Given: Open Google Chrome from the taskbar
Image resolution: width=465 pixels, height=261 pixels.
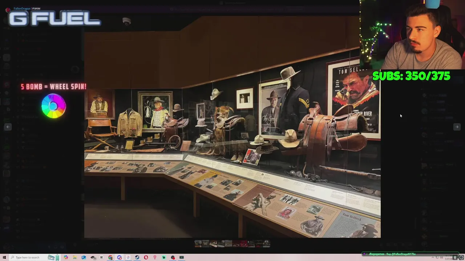Looking at the screenshot, I should 110,257.
